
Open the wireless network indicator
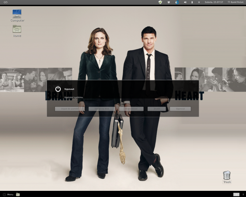(x=199, y=2)
